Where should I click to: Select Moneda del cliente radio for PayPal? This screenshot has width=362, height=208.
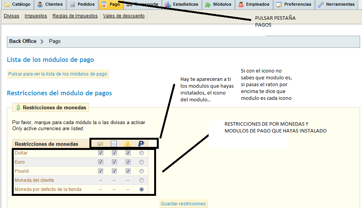click(142, 180)
